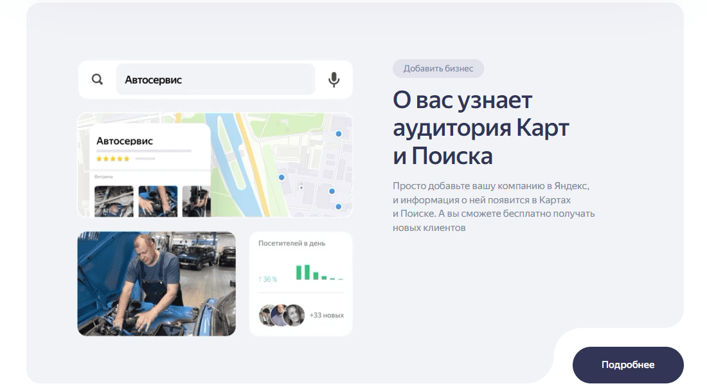Screen dimensions: 707x386
Task: Click the Посетителей в день label
Action: 292,243
